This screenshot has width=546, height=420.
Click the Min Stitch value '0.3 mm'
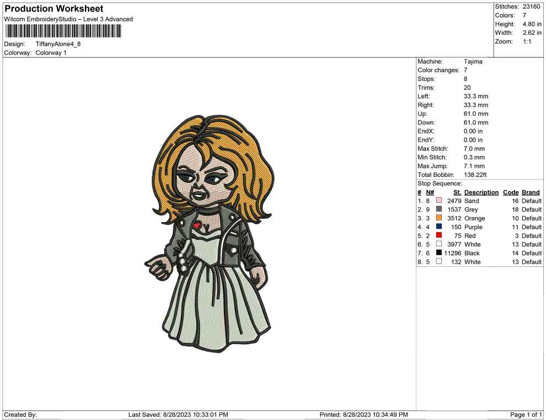click(474, 157)
